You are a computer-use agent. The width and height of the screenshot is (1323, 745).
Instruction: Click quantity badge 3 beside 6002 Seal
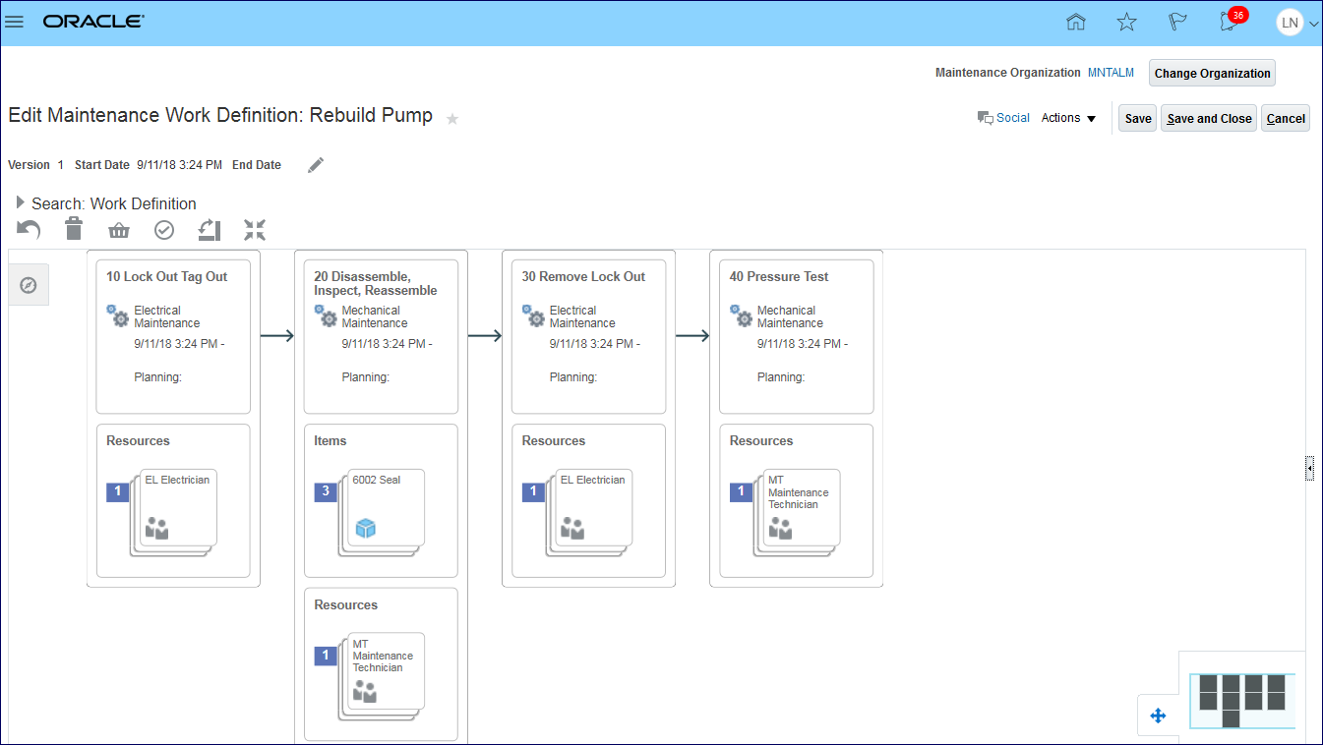click(x=326, y=491)
